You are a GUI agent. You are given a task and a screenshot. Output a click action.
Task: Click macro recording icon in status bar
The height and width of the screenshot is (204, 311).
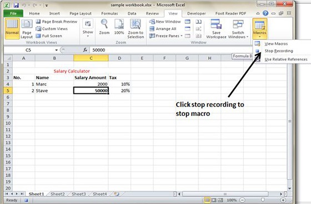[x=27, y=200]
